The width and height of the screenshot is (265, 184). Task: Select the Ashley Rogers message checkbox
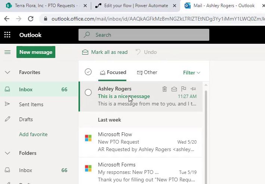click(x=88, y=92)
